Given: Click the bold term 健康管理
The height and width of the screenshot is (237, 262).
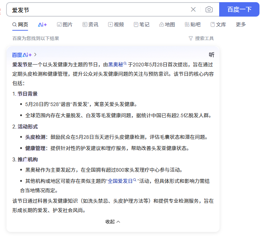Looking at the screenshot, I should (35, 148).
